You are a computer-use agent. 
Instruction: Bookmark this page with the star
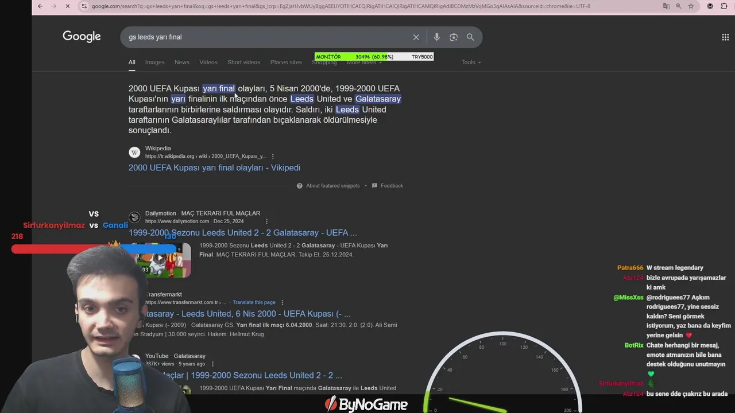pyautogui.click(x=691, y=6)
